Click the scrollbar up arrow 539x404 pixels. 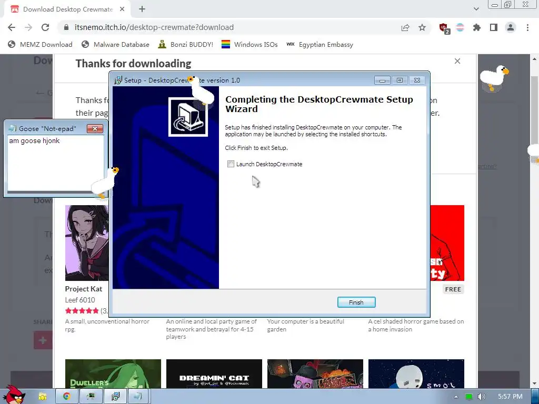click(x=534, y=59)
